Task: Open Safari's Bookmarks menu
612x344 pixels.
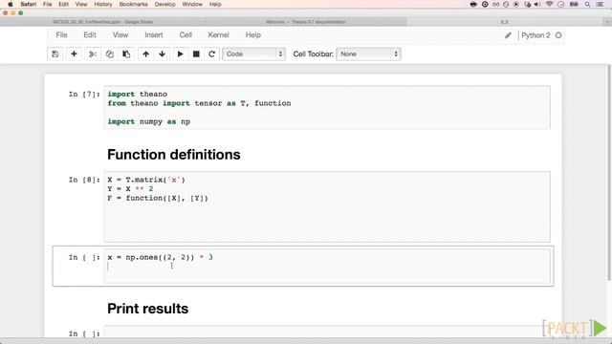Action: tap(134, 4)
